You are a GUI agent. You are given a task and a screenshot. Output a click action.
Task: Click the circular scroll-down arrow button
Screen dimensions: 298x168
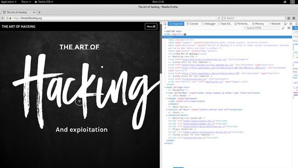click(80, 101)
